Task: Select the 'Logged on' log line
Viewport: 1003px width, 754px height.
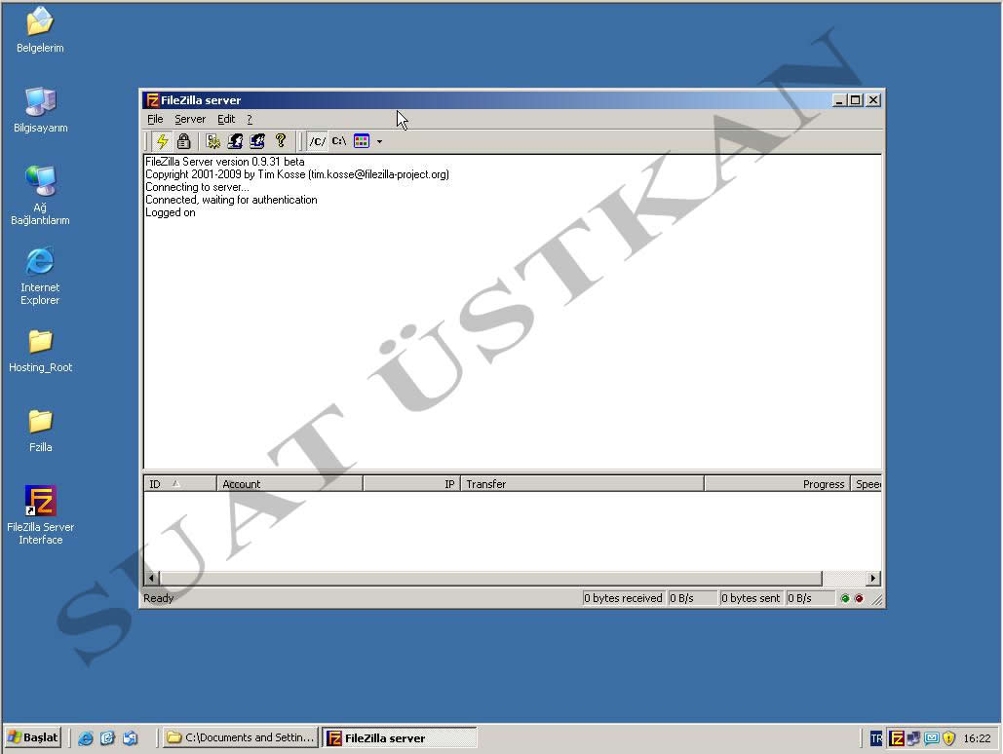Action: (x=171, y=212)
